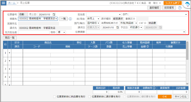Click the 仕入単価 column header

[x=127, y=42]
